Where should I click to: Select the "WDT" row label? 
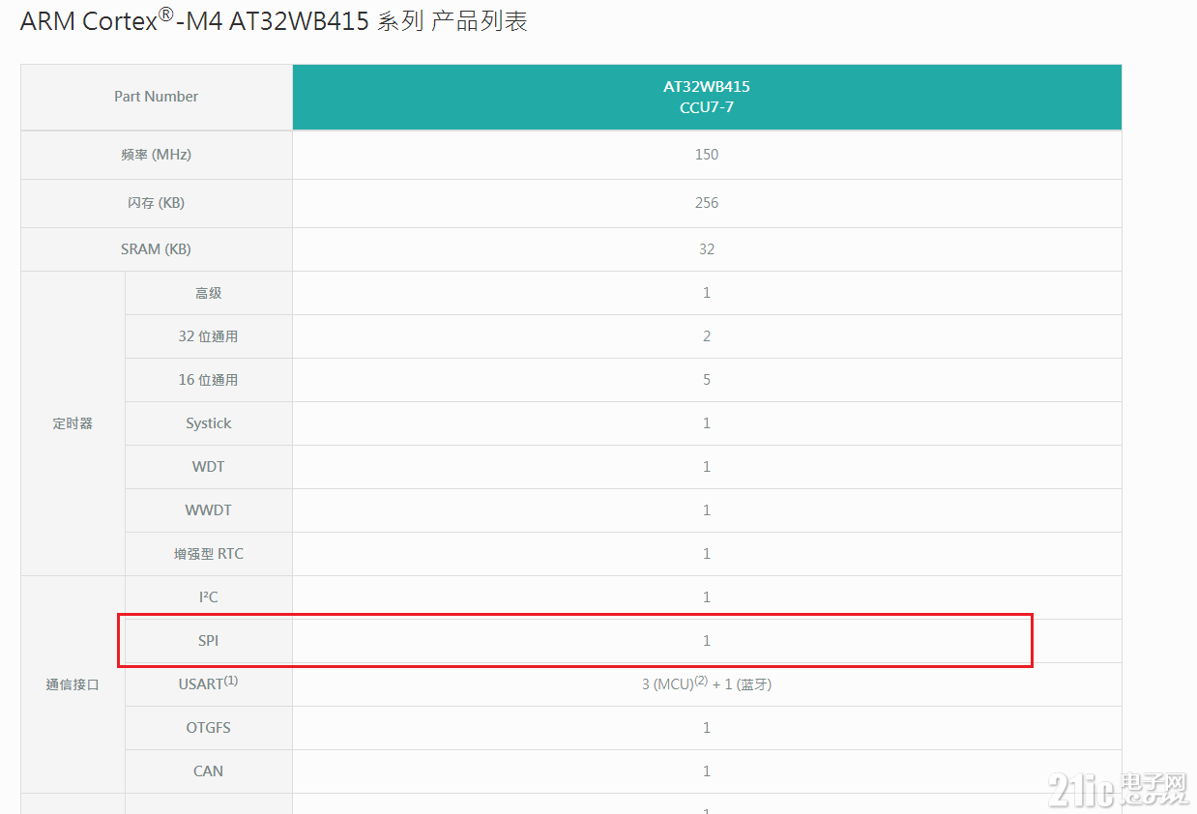point(209,467)
